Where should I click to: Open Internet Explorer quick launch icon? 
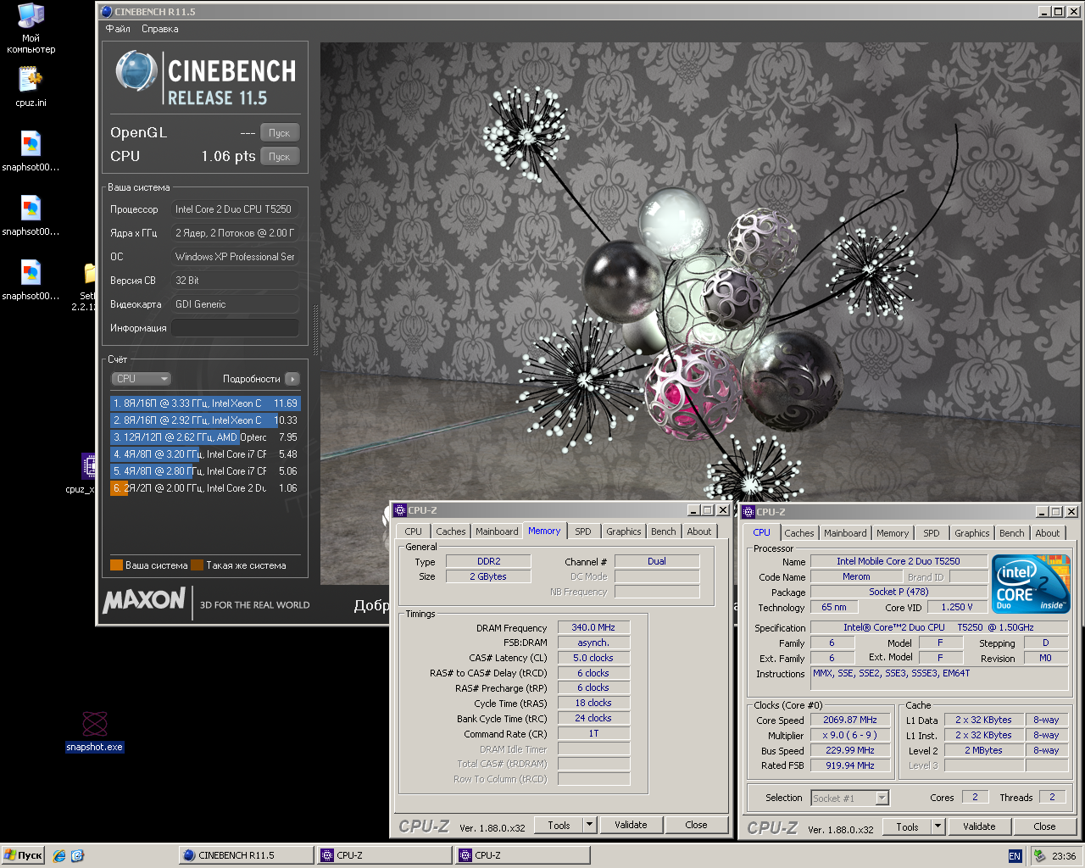(59, 855)
